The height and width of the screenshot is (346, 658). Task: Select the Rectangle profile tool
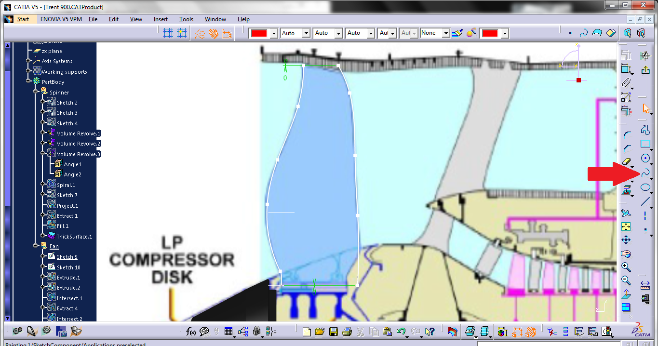645,144
